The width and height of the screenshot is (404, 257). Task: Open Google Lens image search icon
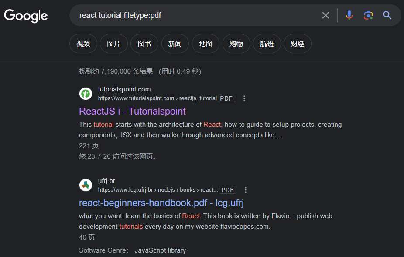[x=368, y=15]
